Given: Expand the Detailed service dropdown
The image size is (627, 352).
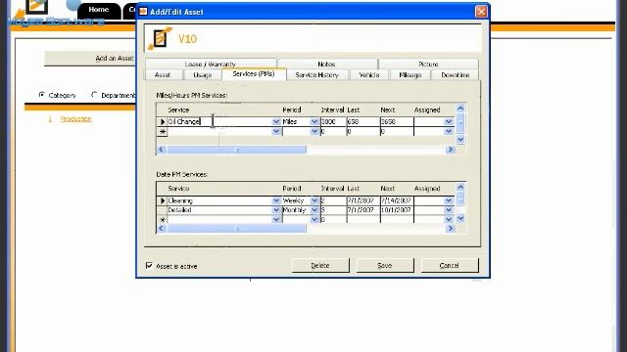Looking at the screenshot, I should tap(276, 210).
